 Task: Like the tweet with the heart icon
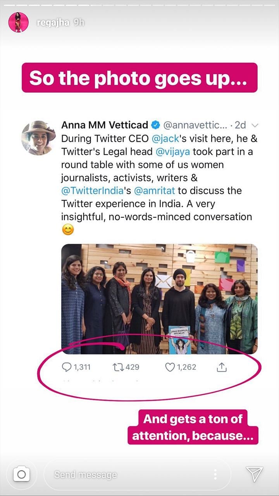(x=170, y=367)
